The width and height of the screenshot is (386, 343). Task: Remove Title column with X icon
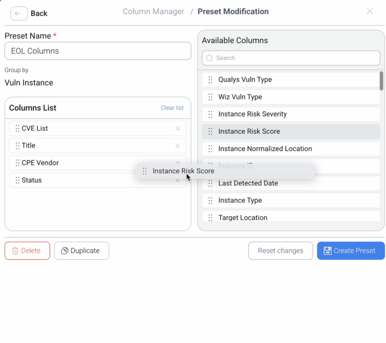(x=177, y=146)
